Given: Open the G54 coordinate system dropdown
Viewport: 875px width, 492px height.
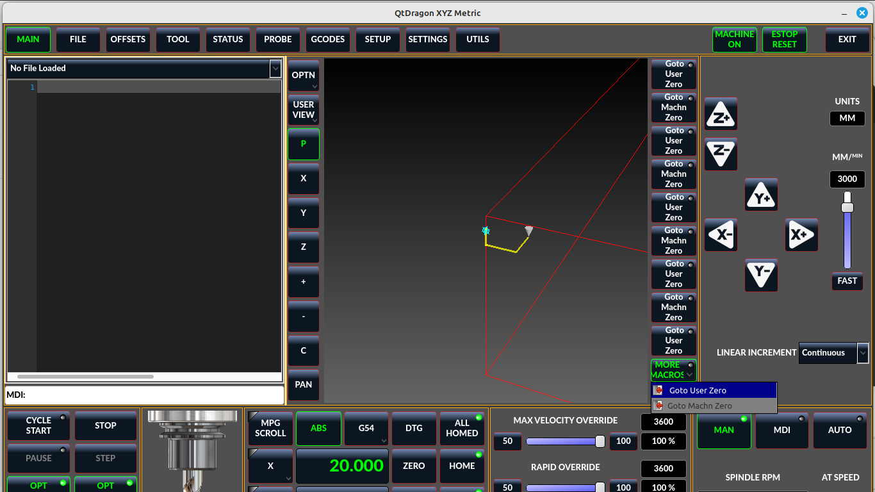Looking at the screenshot, I should coord(367,428).
